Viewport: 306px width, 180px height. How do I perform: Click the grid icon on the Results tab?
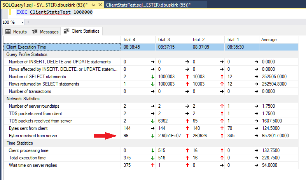[8, 32]
